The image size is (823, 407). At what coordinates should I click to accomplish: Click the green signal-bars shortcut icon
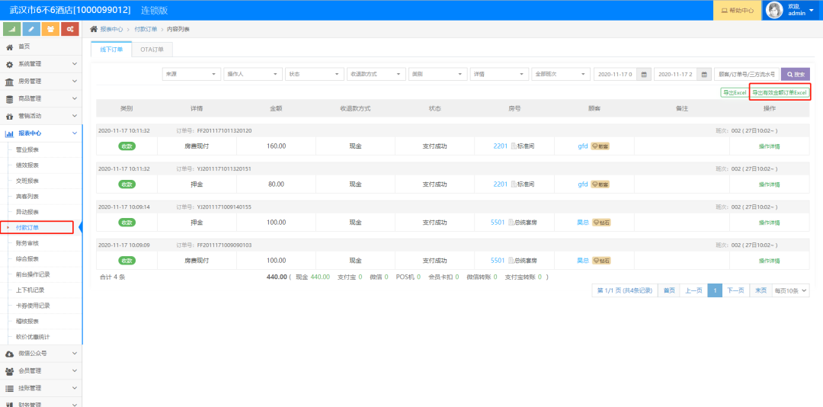pyautogui.click(x=12, y=29)
